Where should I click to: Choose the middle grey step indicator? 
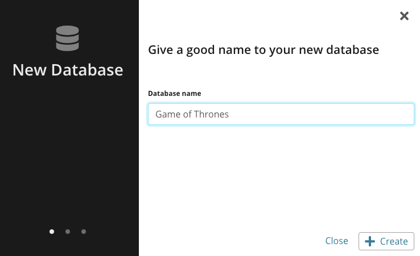(68, 232)
